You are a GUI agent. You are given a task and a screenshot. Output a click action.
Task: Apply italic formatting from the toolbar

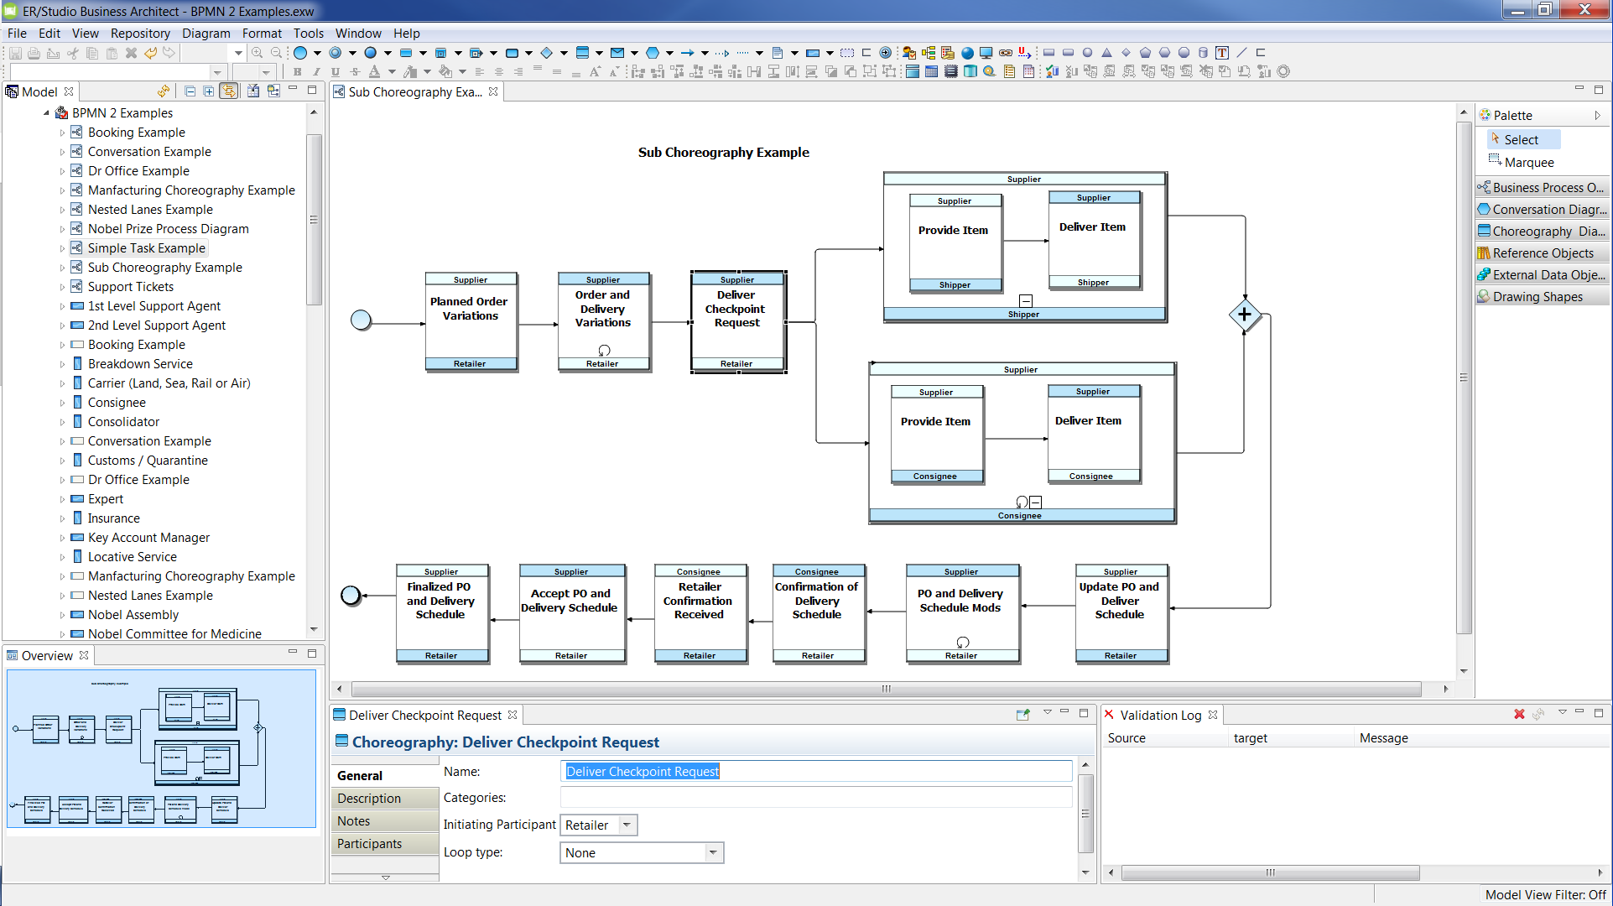click(x=316, y=71)
